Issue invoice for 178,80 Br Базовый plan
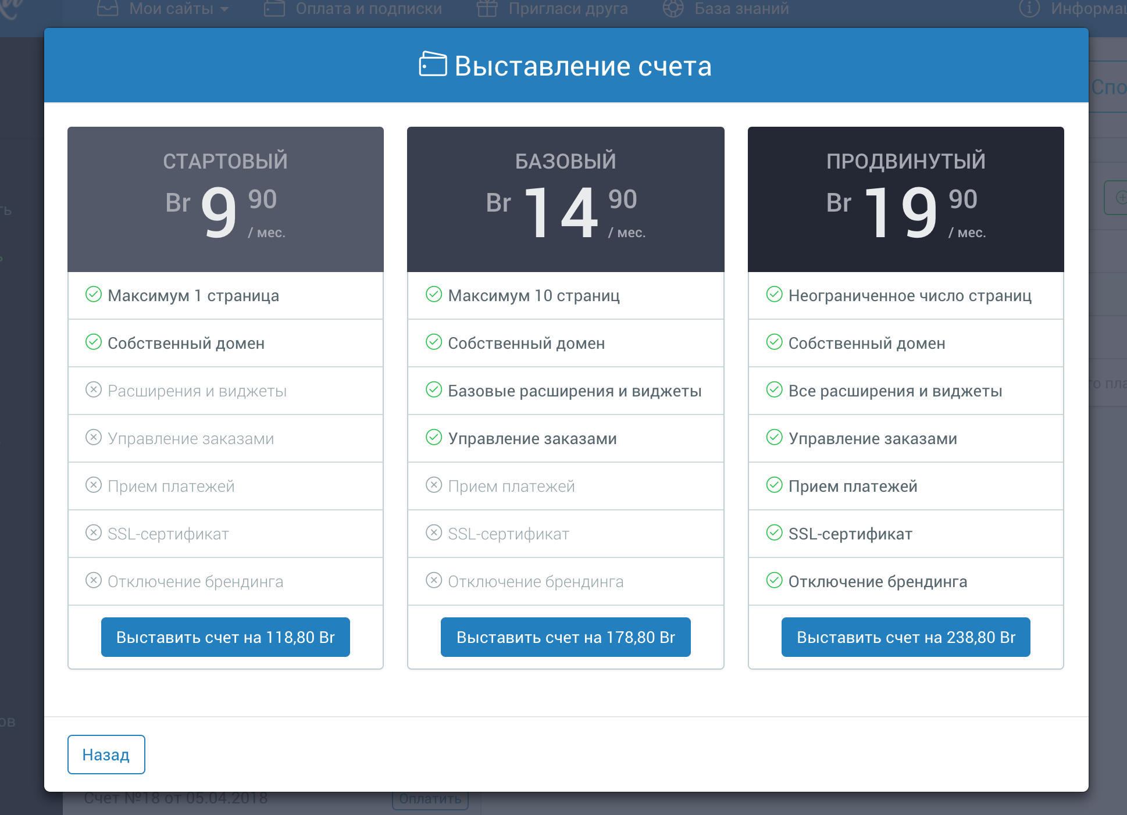This screenshot has height=815, width=1127. tap(566, 637)
